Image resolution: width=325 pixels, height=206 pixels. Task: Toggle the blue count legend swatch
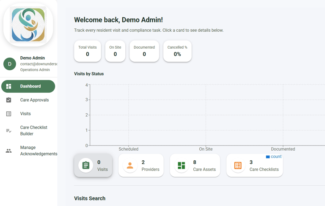[x=268, y=157]
